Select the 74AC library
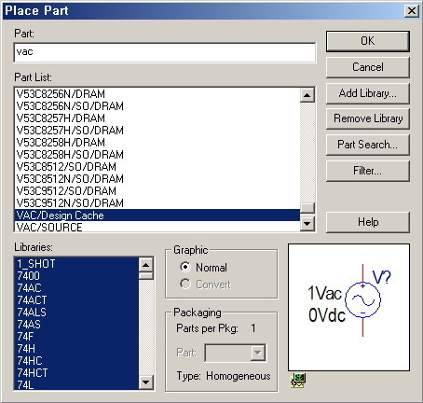 coord(76,288)
